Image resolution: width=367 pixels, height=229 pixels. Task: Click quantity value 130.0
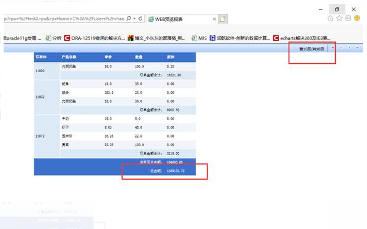140,145
